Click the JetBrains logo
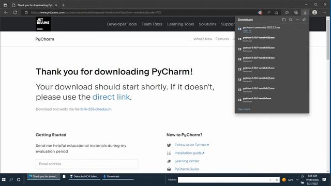 coord(43,24)
